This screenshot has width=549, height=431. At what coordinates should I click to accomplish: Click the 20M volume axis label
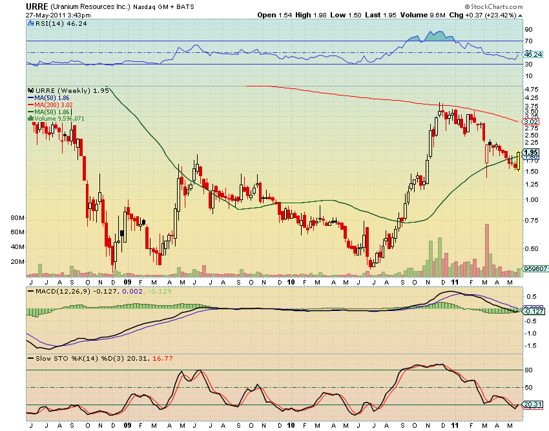pyautogui.click(x=17, y=261)
